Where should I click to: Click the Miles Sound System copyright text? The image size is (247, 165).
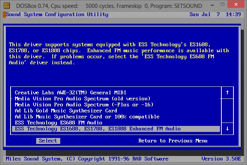87,159
